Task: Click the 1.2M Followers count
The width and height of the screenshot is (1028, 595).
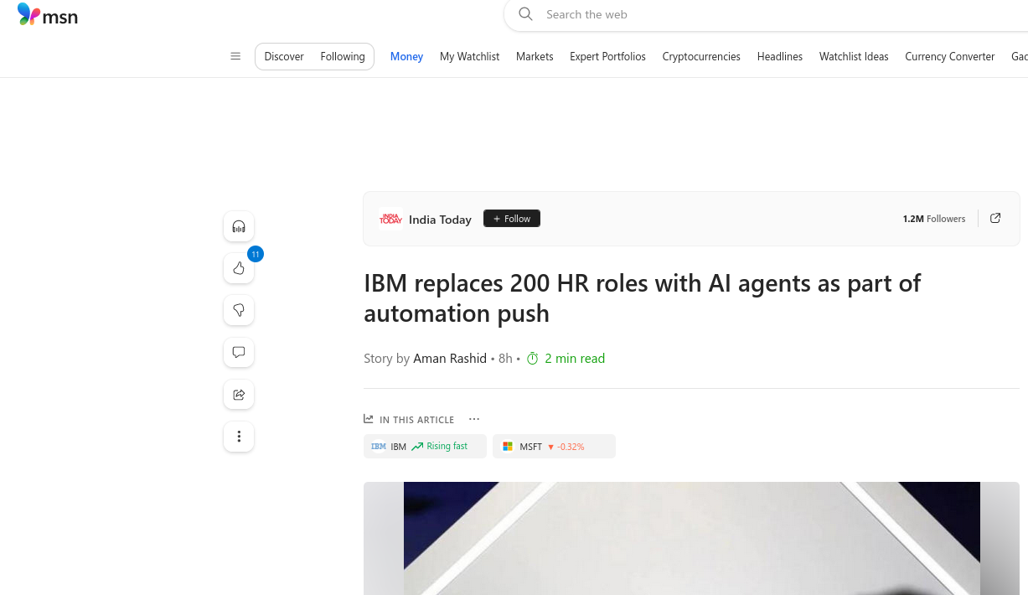Action: (x=934, y=219)
